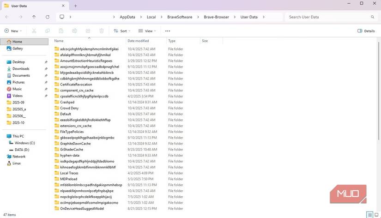381x218 pixels.
Task: Open Home in navigation pane
Action: click(24, 42)
